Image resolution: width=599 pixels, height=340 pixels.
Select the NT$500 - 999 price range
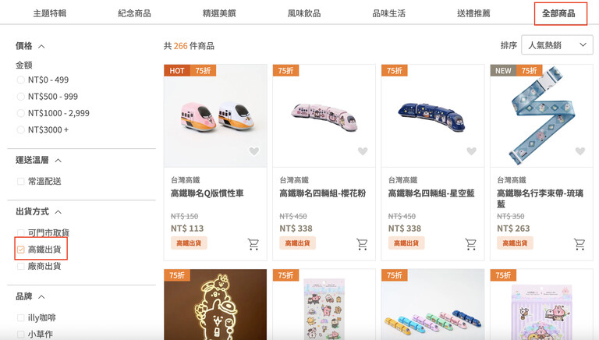[x=20, y=97]
